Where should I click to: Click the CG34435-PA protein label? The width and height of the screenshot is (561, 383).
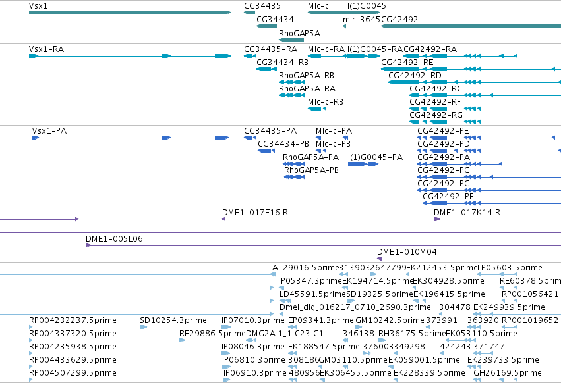tap(270, 131)
